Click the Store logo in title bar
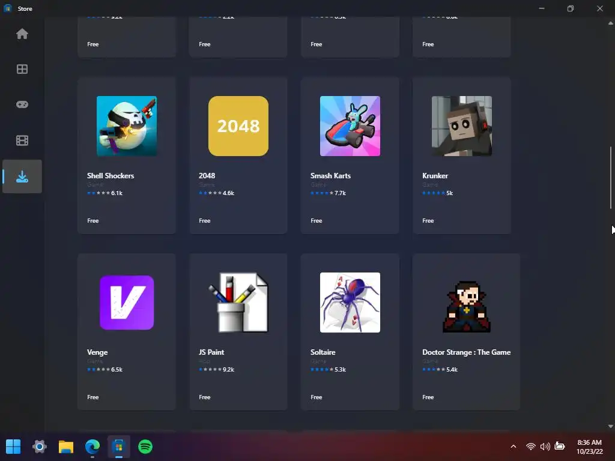 7,8
